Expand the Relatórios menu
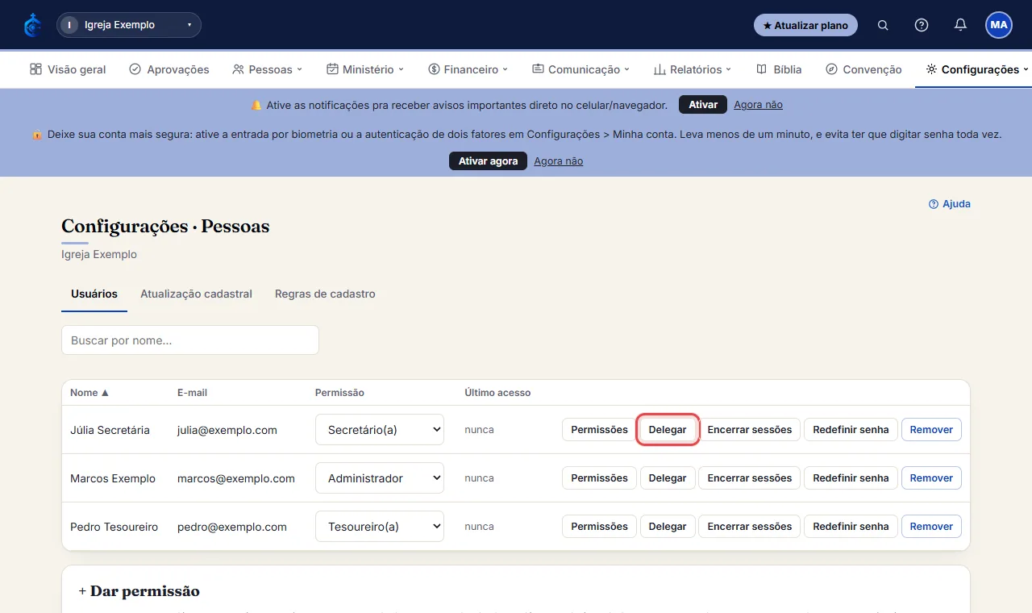Screen dimensions: 1032x613 coord(693,69)
